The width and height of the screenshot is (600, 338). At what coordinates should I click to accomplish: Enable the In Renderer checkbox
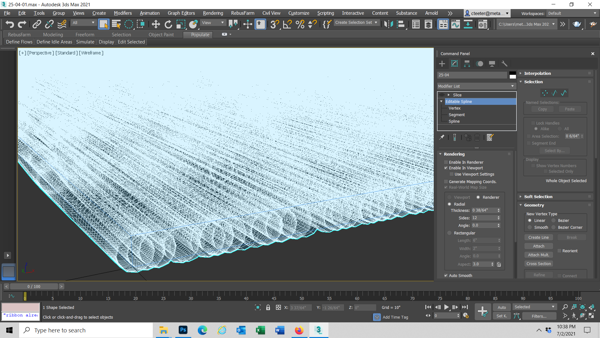point(446,162)
